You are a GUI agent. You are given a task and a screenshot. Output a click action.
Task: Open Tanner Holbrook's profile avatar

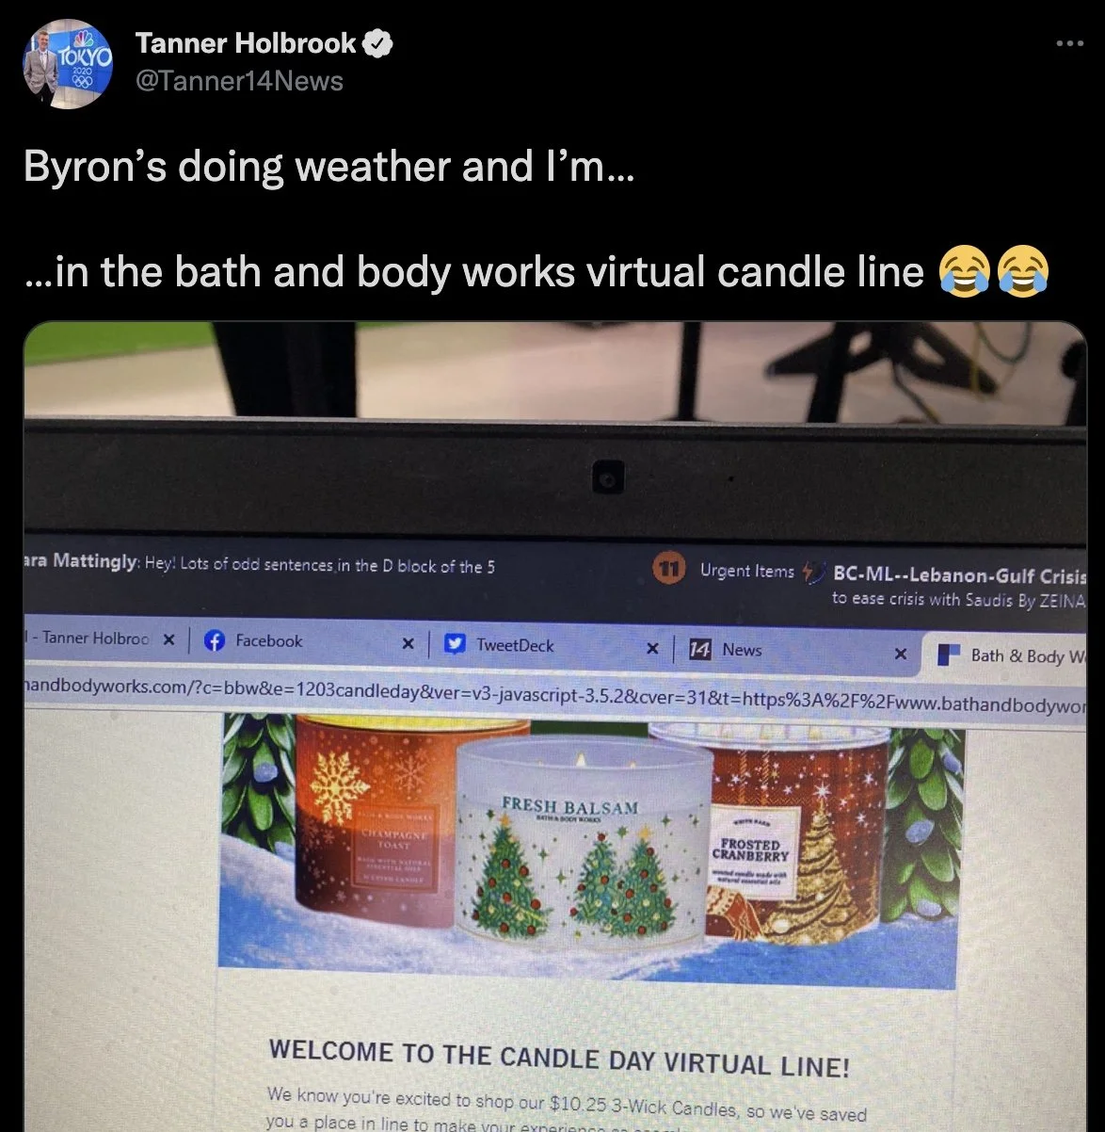68,64
